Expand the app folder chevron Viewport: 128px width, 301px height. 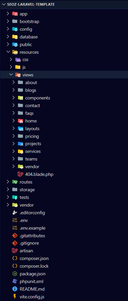[x=8, y=14]
